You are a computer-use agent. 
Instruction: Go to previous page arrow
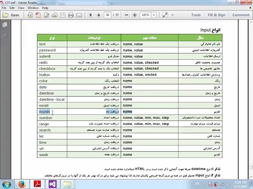pos(91,15)
